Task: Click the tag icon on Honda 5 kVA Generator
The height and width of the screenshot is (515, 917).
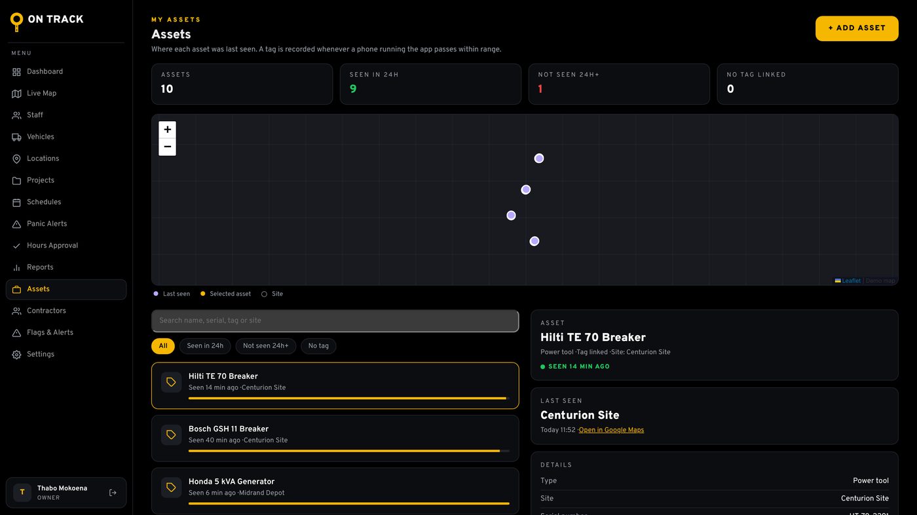Action: tap(171, 488)
